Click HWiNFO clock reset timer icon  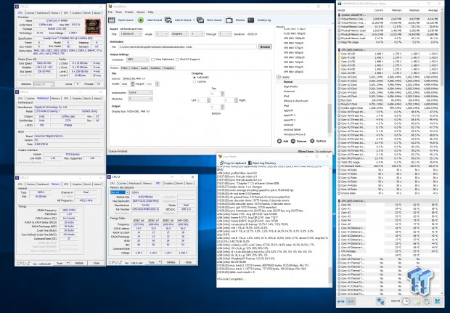[x=406, y=301]
